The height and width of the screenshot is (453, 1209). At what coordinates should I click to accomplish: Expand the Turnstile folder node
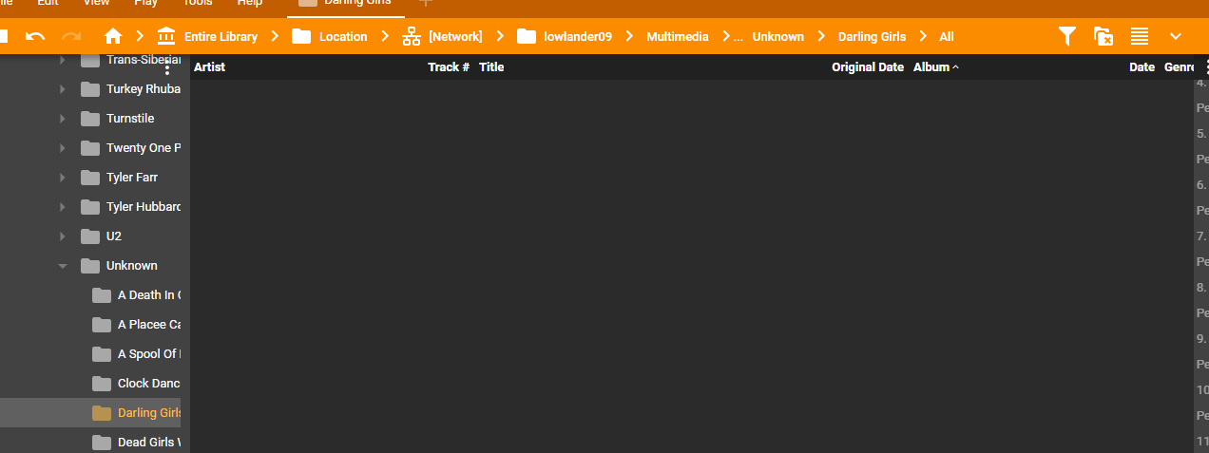(x=63, y=119)
